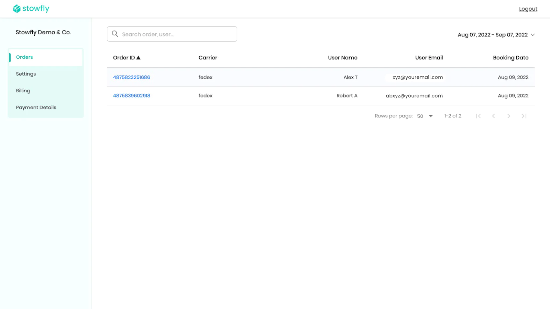550x309 pixels.
Task: Open Settings from the sidebar
Action: pos(26,74)
